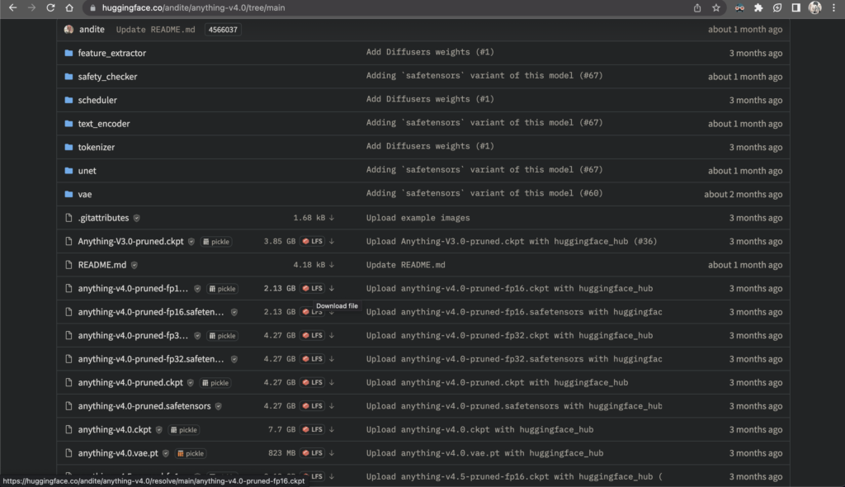This screenshot has height=487, width=845.
Task: Reload the page
Action: click(50, 7)
